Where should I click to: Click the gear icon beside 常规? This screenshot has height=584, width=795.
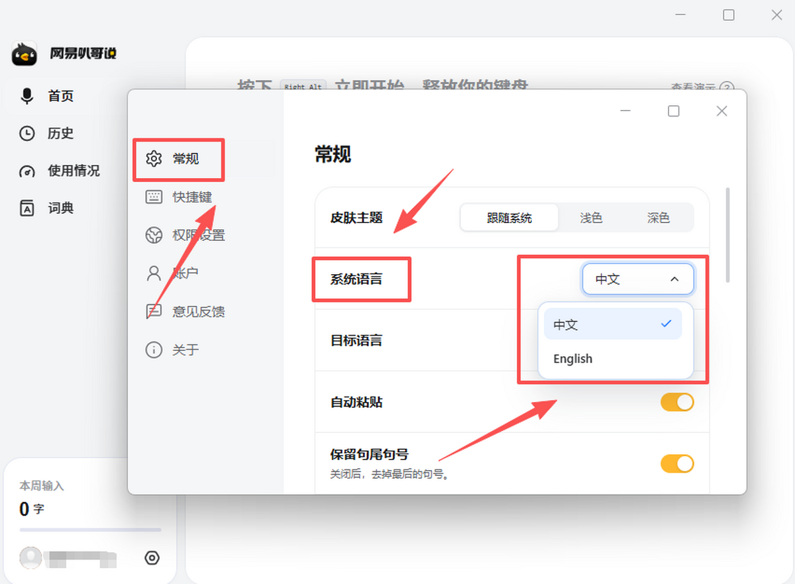154,159
